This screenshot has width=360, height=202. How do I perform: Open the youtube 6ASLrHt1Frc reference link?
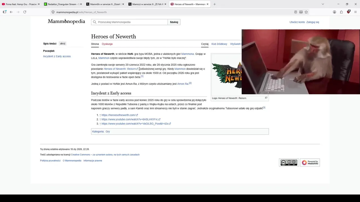pyautogui.click(x=131, y=120)
